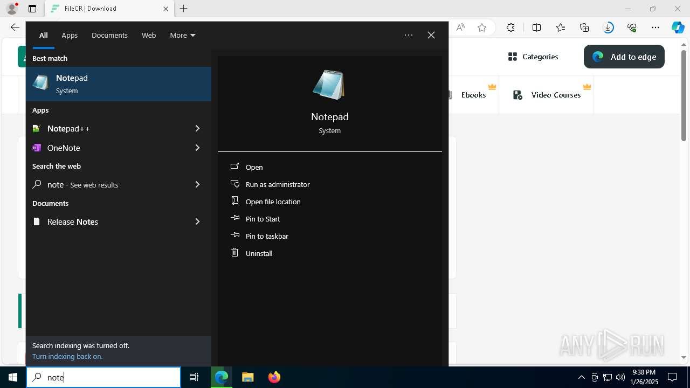Viewport: 690px width, 388px height.
Task: Open Task View on taskbar
Action: pyautogui.click(x=194, y=377)
